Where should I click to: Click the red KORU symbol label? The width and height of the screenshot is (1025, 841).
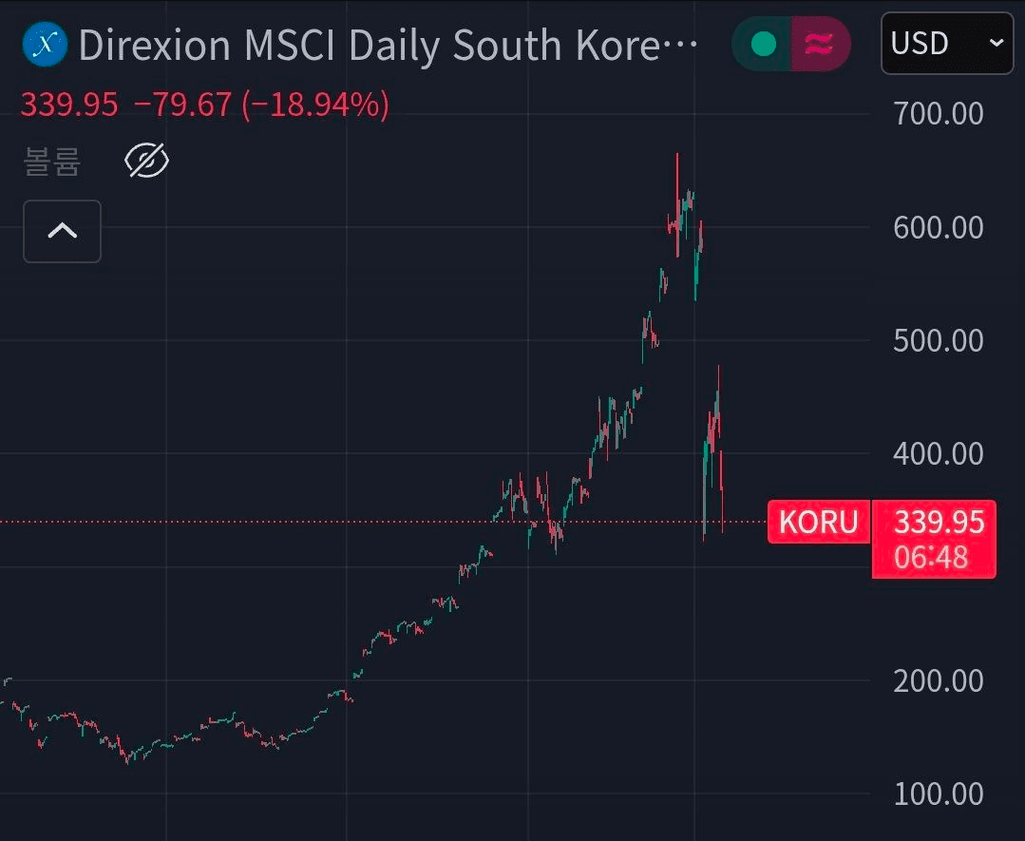(818, 522)
